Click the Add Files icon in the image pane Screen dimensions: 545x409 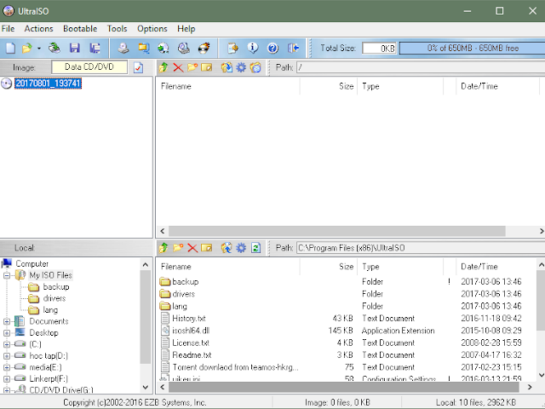click(227, 67)
